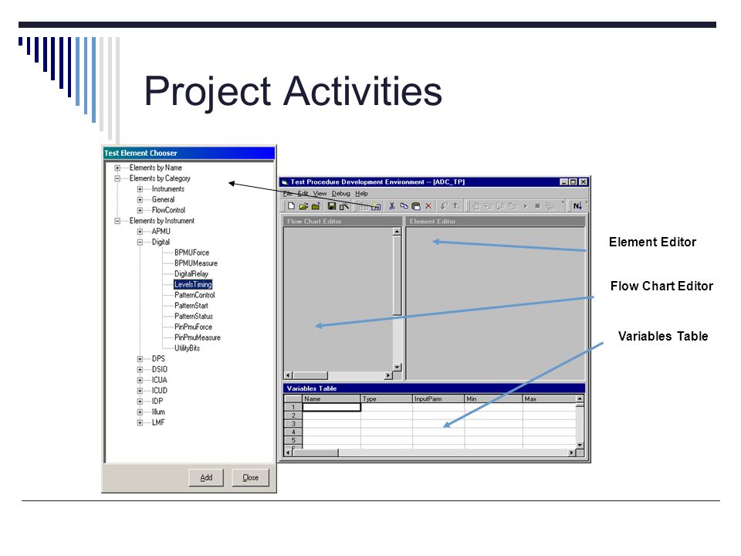Open the View menu
The width and height of the screenshot is (741, 556).
pyautogui.click(x=320, y=193)
